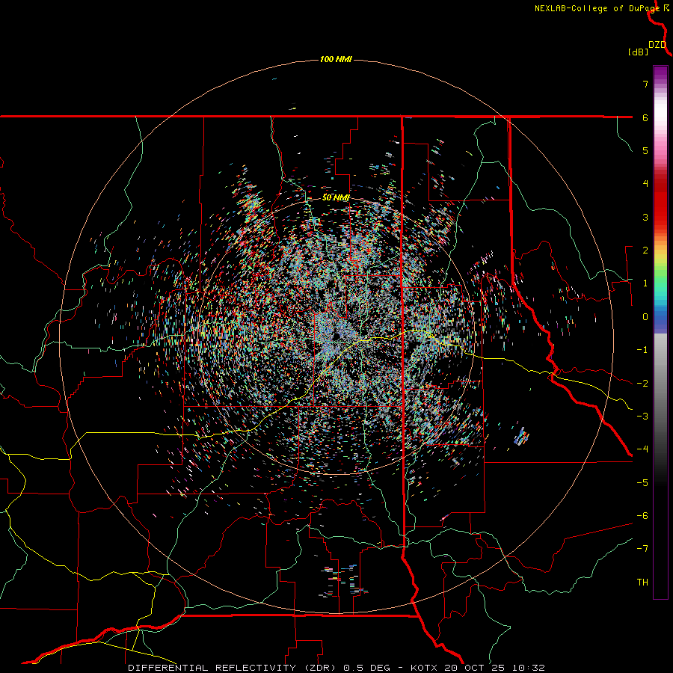Click the -4 tick label on the scale
This screenshot has width=673, height=673.
pyautogui.click(x=642, y=449)
